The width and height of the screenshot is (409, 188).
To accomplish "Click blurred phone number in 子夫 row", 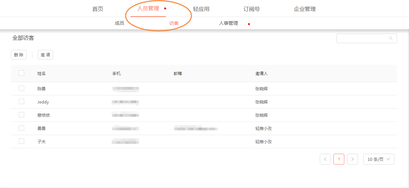I will [126, 142].
